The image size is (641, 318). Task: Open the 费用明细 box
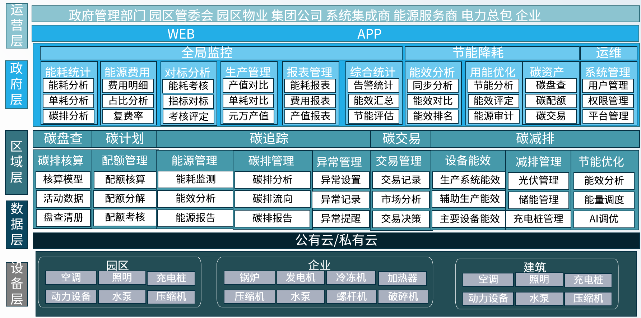click(128, 86)
